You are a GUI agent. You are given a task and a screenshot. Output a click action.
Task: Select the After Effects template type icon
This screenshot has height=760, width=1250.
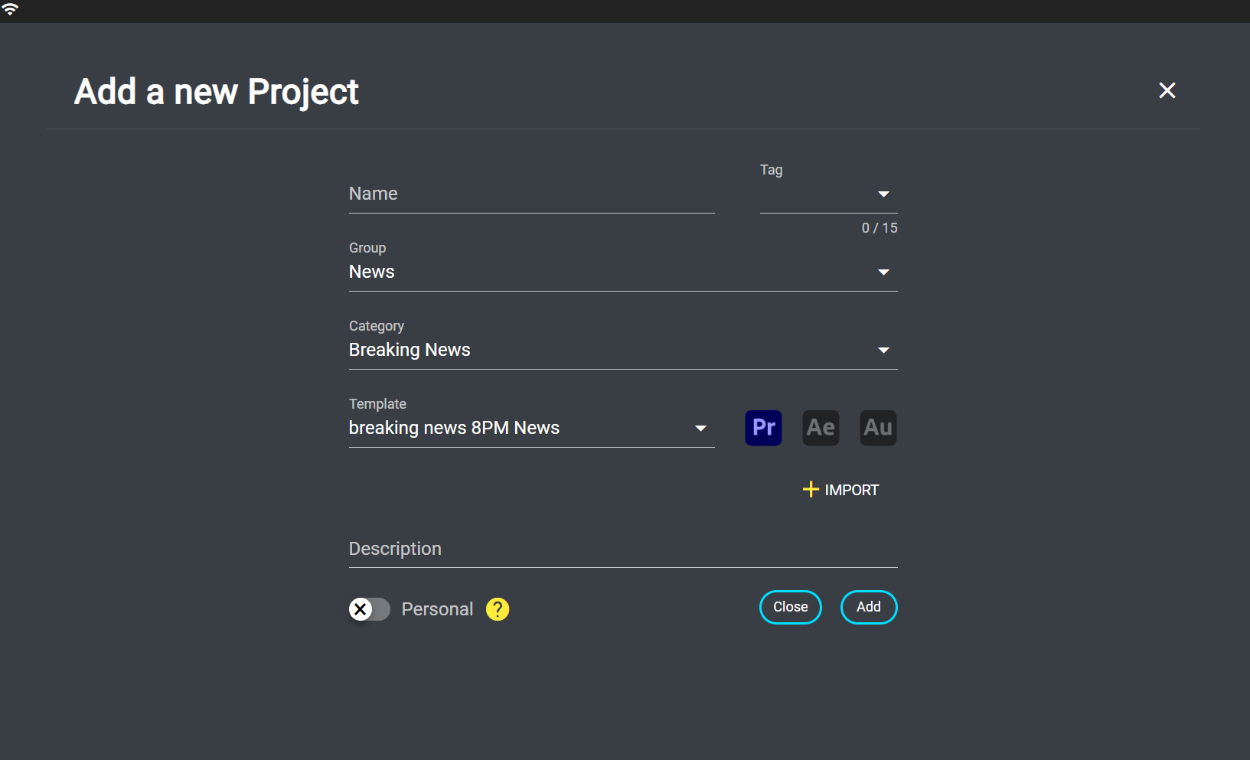click(x=821, y=428)
